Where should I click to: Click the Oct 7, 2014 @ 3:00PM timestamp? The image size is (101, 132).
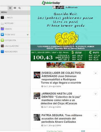pyautogui.click(x=52, y=107)
